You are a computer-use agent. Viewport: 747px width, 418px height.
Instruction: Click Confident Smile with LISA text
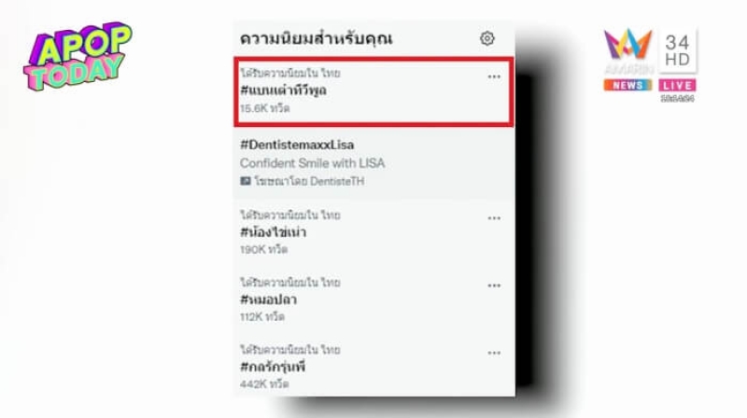[313, 163]
